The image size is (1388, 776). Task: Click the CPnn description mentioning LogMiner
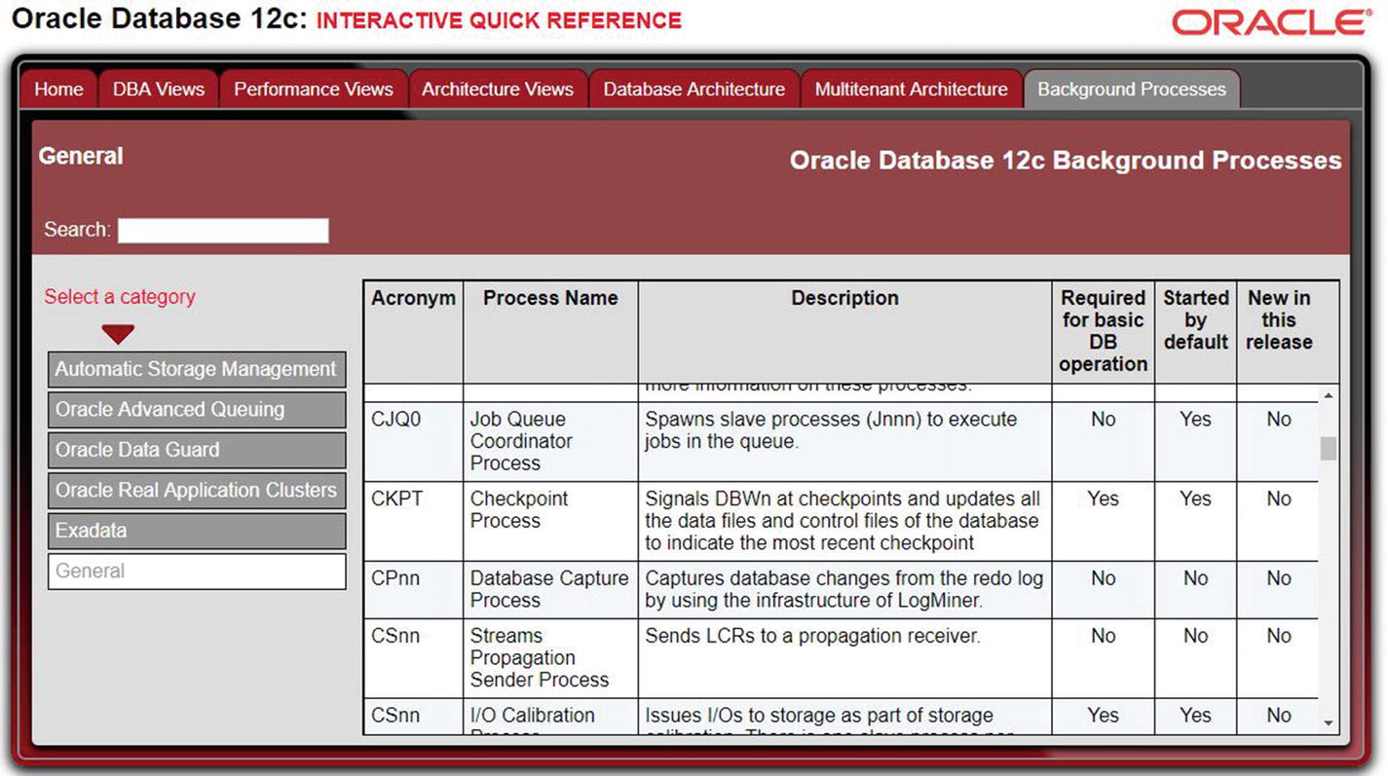click(x=844, y=589)
